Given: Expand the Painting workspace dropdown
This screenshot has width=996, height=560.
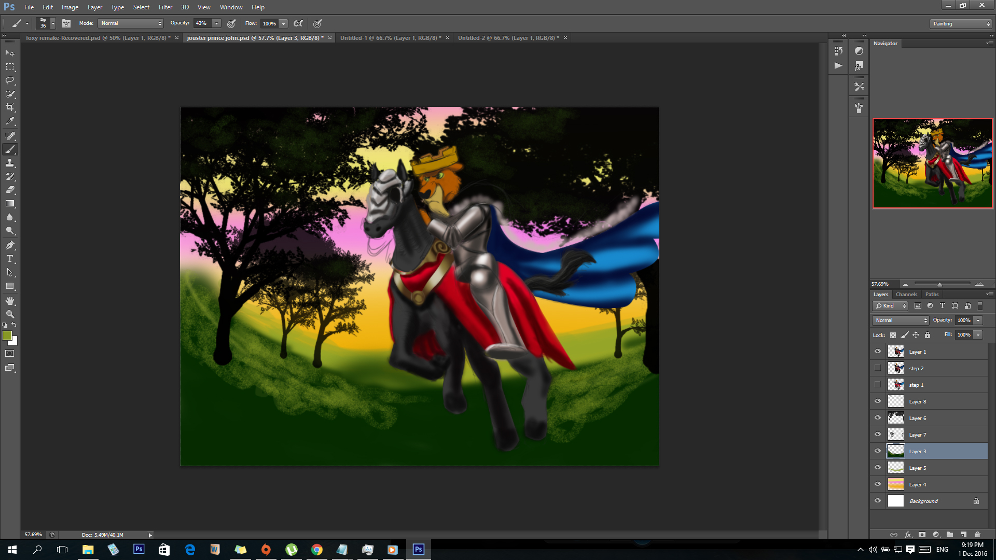Looking at the screenshot, I should 961,24.
